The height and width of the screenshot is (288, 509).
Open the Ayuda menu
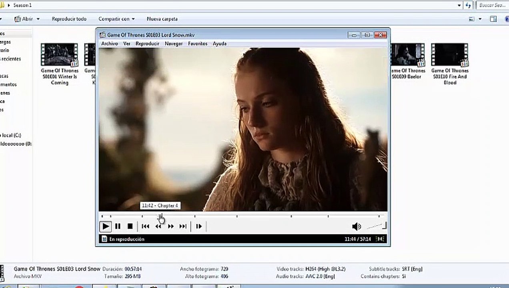click(220, 44)
